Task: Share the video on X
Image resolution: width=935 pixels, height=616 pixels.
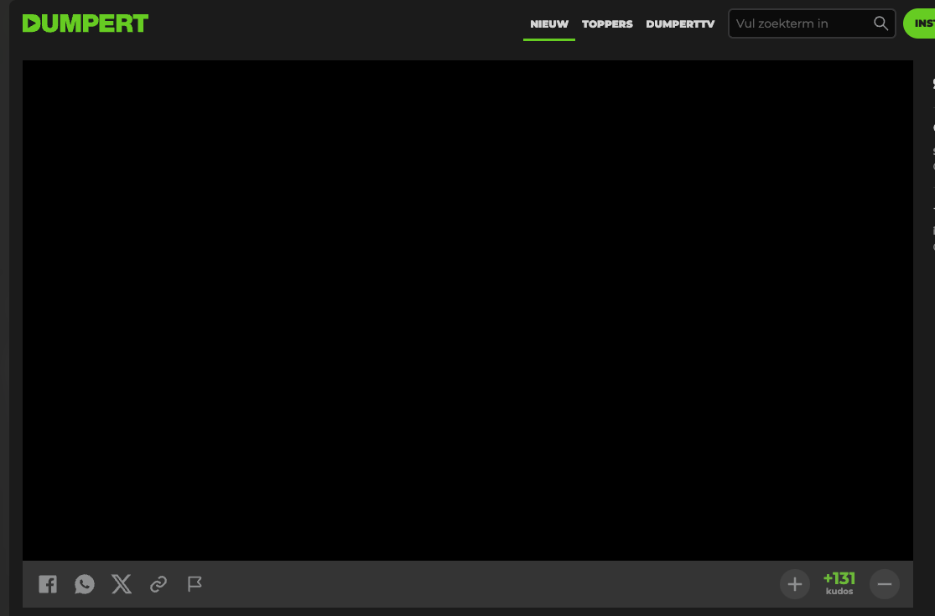Action: point(121,584)
